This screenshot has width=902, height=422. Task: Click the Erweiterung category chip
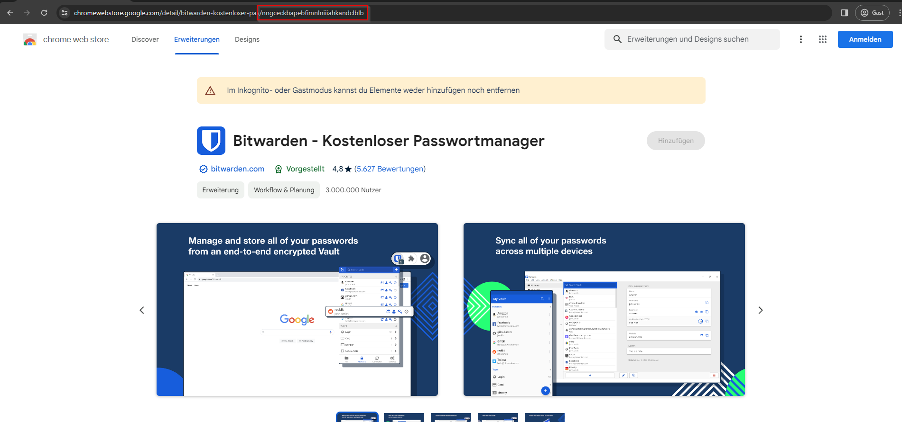click(x=221, y=190)
